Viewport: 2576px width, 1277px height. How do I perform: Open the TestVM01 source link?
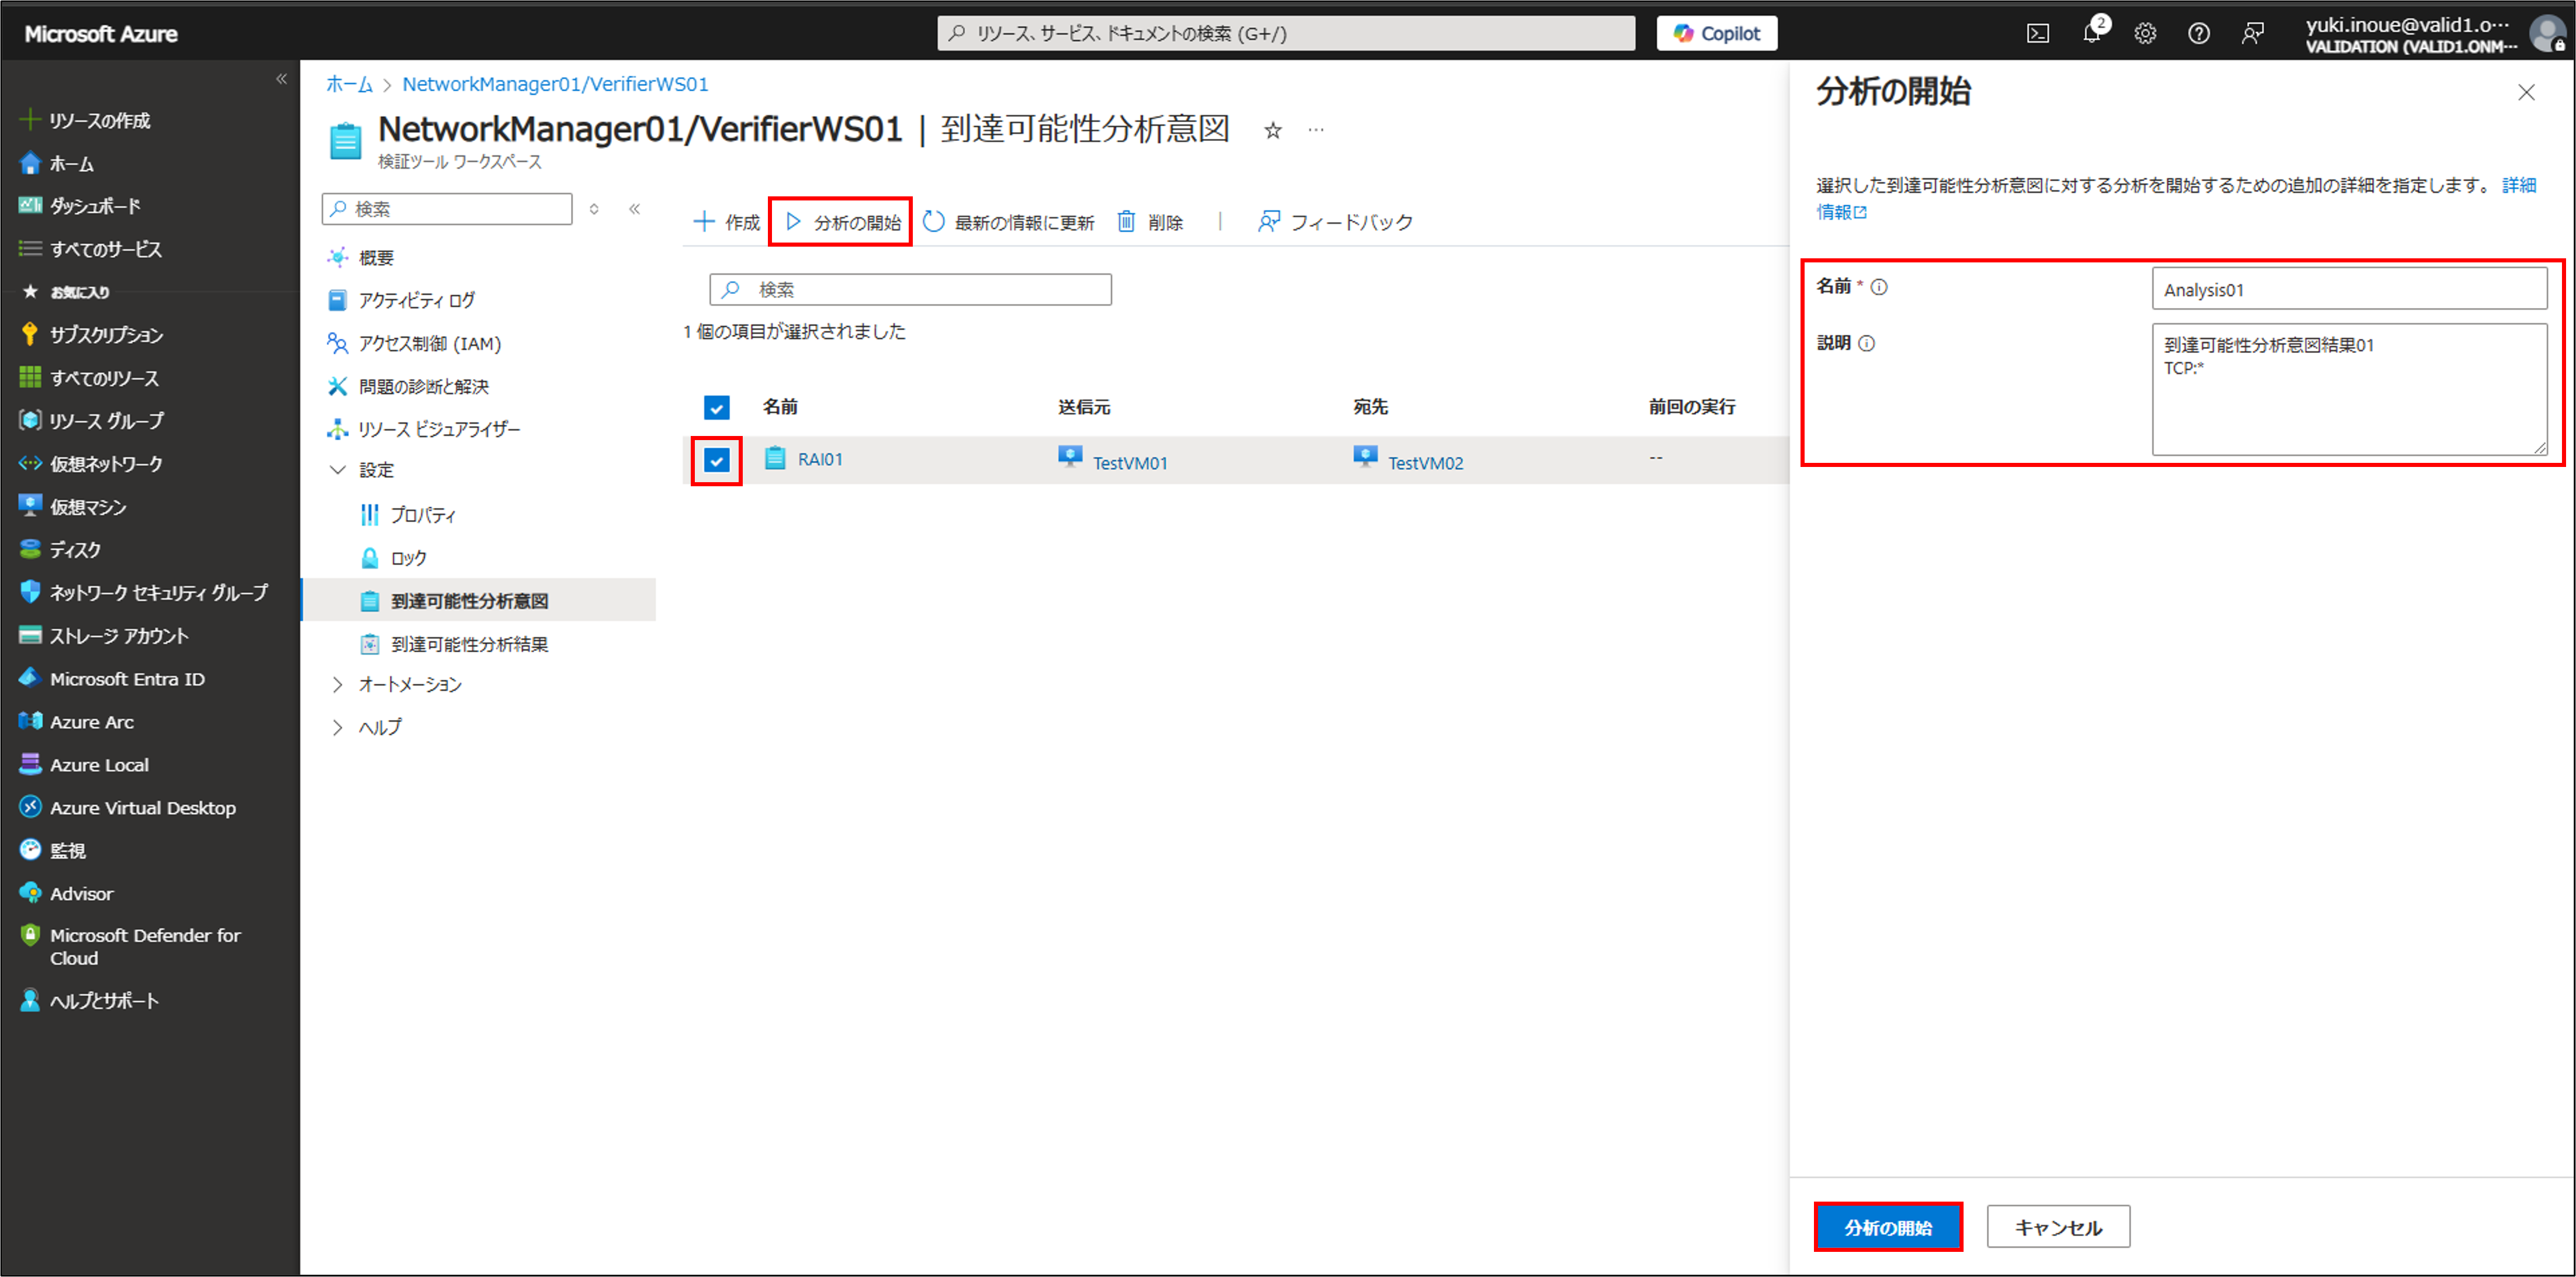(1130, 463)
